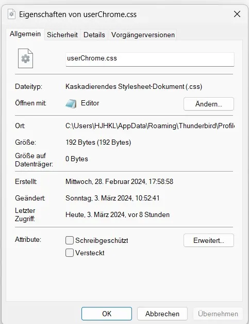
Task: Select the Vorgängerversionen tab
Action: [x=143, y=35]
